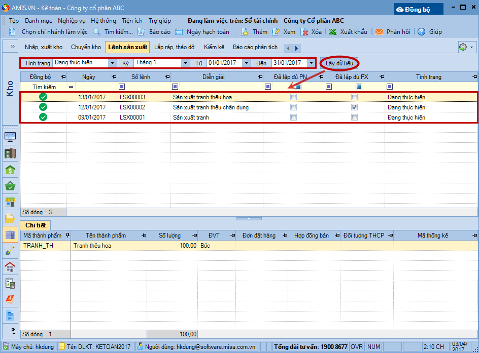Open the dashboard monitor sidebar icon
Image resolution: width=479 pixels, height=353 pixels.
(10, 136)
